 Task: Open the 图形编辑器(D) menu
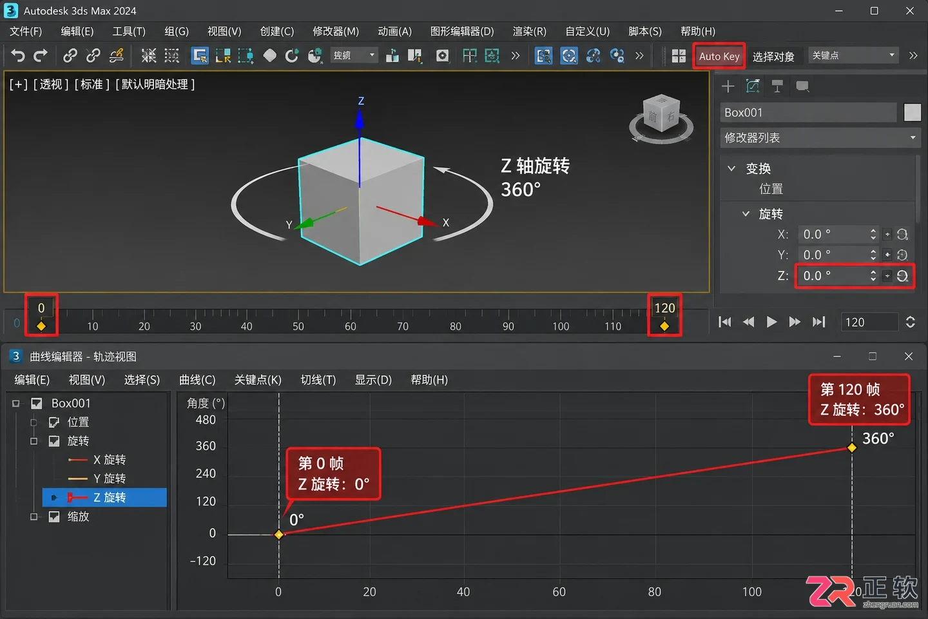(462, 32)
